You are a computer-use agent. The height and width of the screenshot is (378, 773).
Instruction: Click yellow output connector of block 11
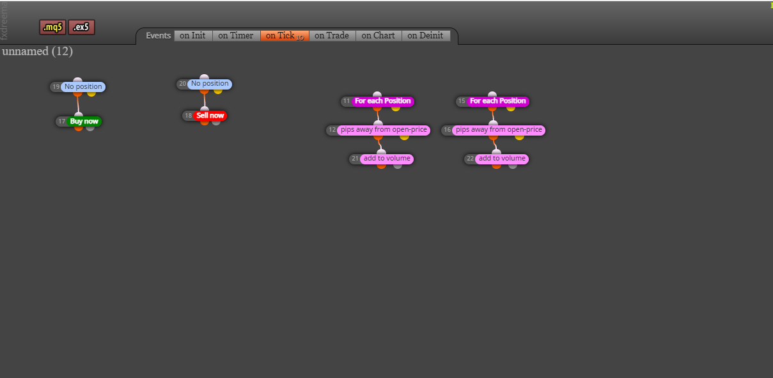[x=396, y=107]
